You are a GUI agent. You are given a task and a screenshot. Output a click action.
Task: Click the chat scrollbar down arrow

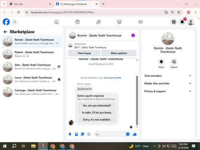pos(137,127)
